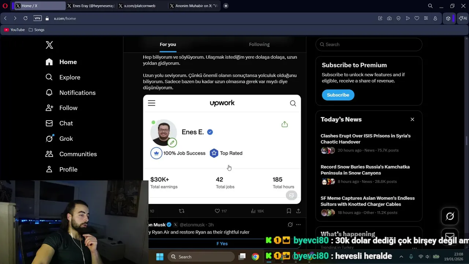
Task: Open Grok in the sidebar
Action: coord(59,139)
